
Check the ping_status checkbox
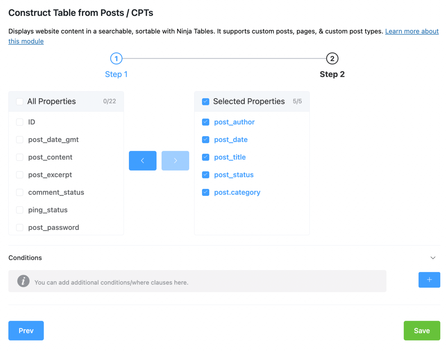pos(19,210)
